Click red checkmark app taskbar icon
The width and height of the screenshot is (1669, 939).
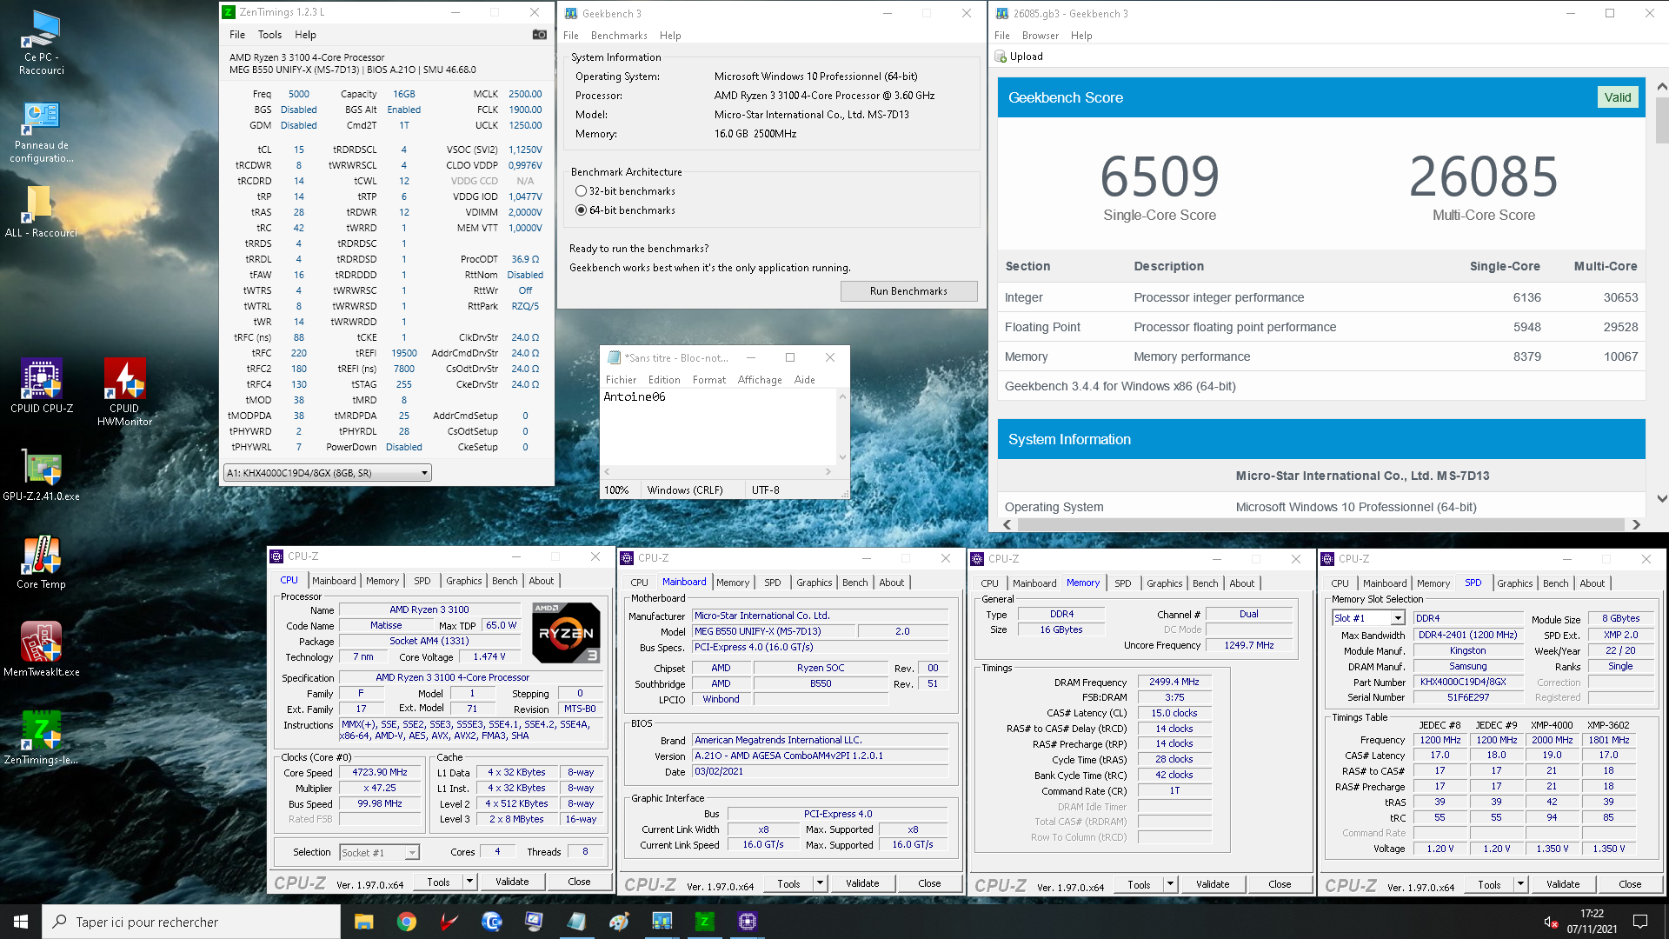click(x=449, y=922)
